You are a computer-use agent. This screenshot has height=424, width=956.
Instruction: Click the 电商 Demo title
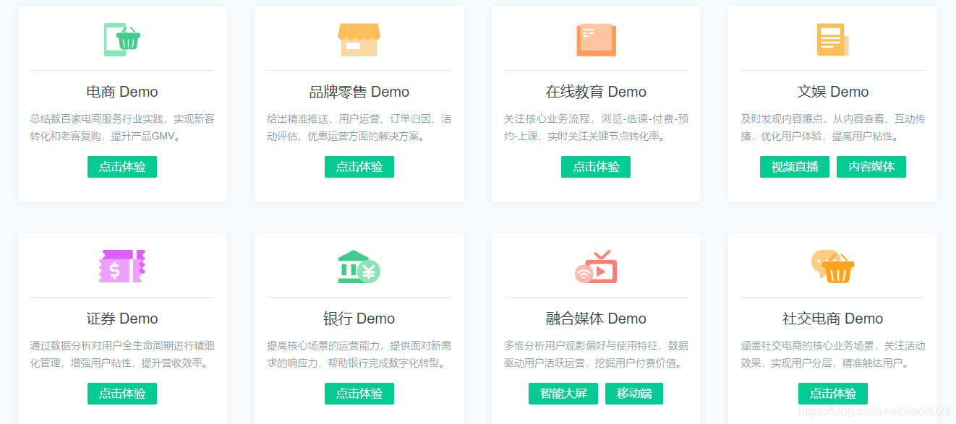(x=122, y=92)
